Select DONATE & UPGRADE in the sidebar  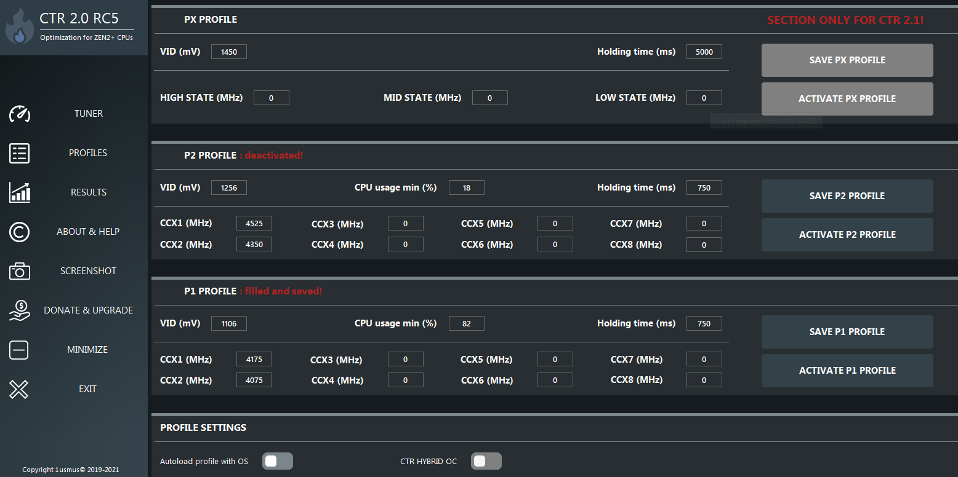coord(89,310)
